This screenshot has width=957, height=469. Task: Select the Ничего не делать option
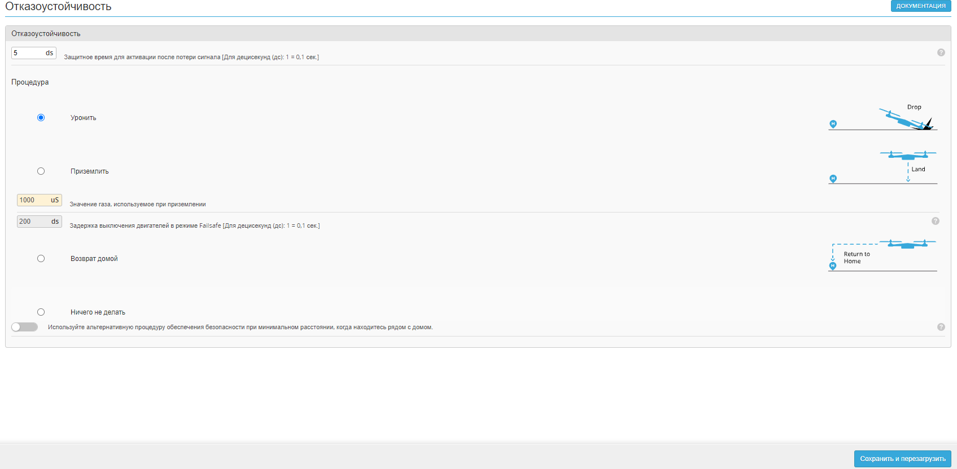41,312
